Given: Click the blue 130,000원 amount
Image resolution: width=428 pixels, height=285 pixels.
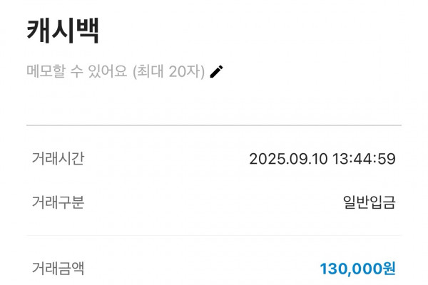Looking at the screenshot, I should [x=358, y=269].
